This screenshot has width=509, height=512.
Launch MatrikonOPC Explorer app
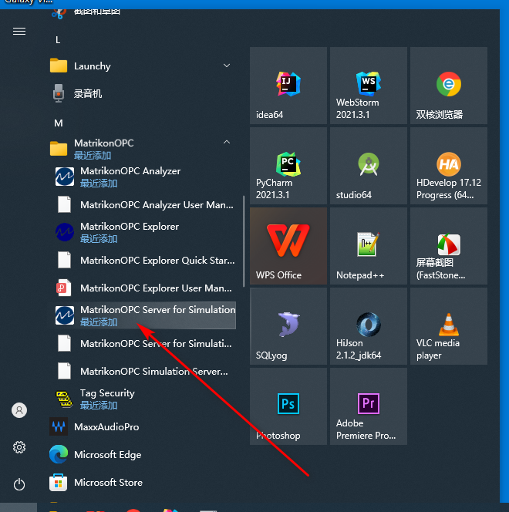[x=143, y=232]
